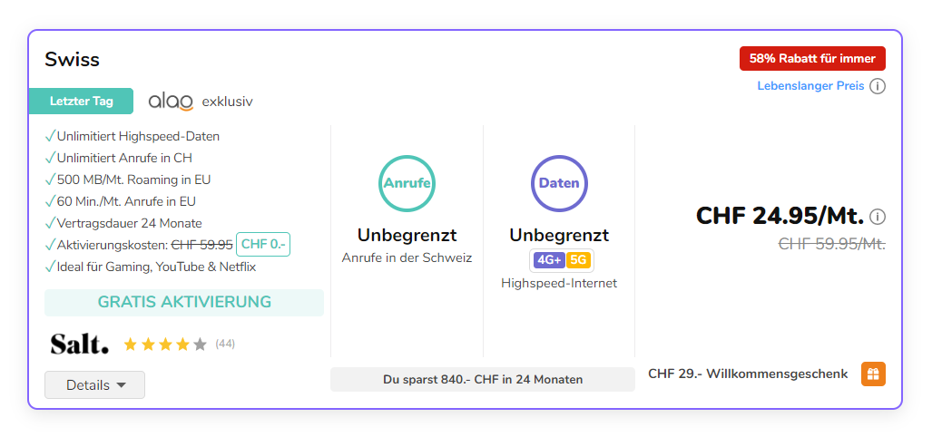Click the savings banner Du sparst 840.- CHF

click(483, 379)
